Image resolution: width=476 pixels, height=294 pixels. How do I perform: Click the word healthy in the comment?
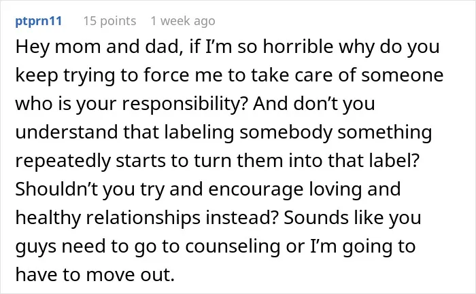click(x=48, y=218)
